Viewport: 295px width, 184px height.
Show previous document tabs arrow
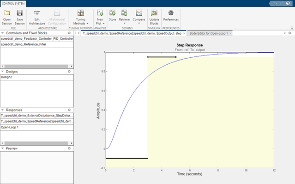click(78, 33)
